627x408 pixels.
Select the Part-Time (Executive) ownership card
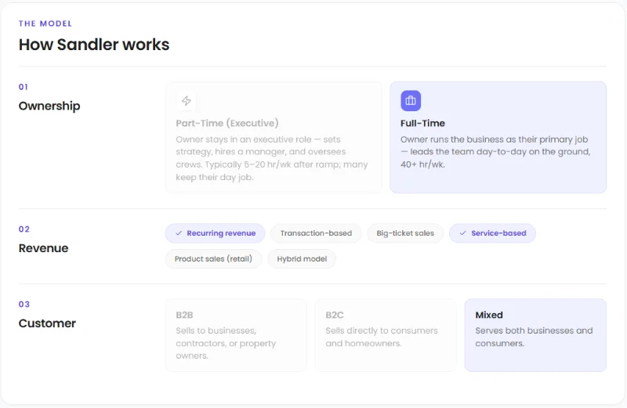pos(274,138)
